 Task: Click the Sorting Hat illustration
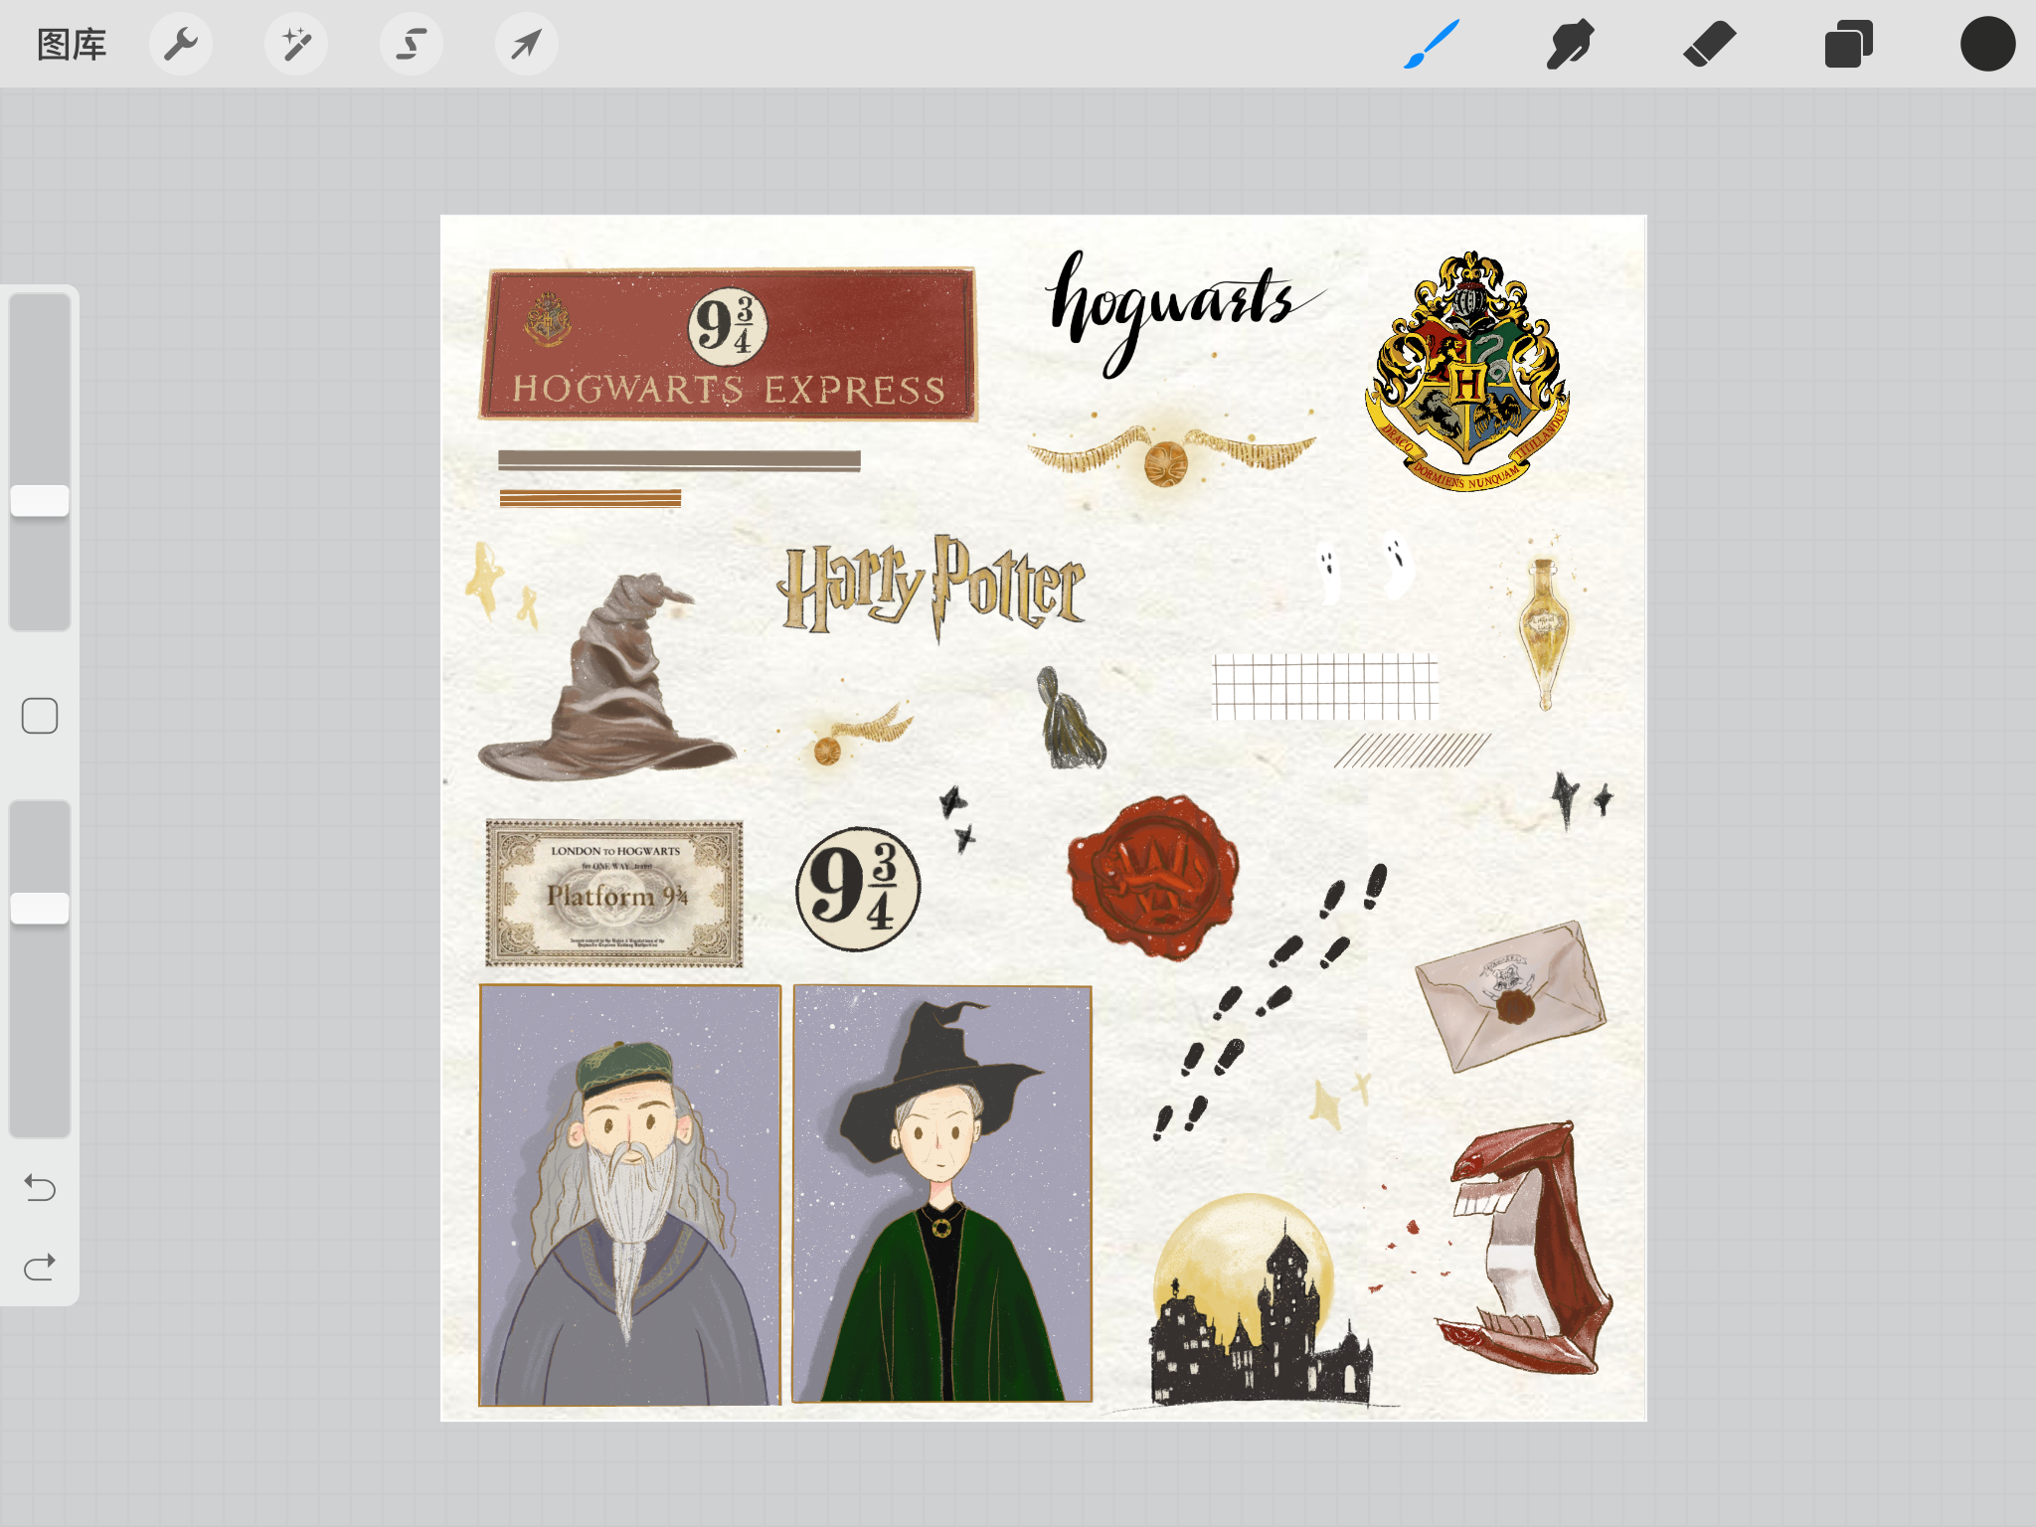click(x=606, y=686)
